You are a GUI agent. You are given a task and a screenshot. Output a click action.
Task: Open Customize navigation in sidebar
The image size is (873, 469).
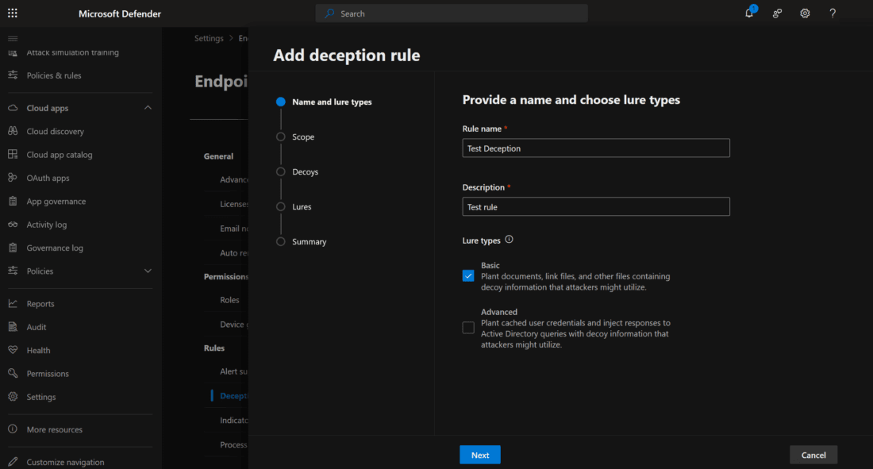pyautogui.click(x=65, y=463)
